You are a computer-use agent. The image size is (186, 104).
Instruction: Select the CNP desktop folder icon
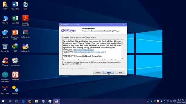(5, 5)
